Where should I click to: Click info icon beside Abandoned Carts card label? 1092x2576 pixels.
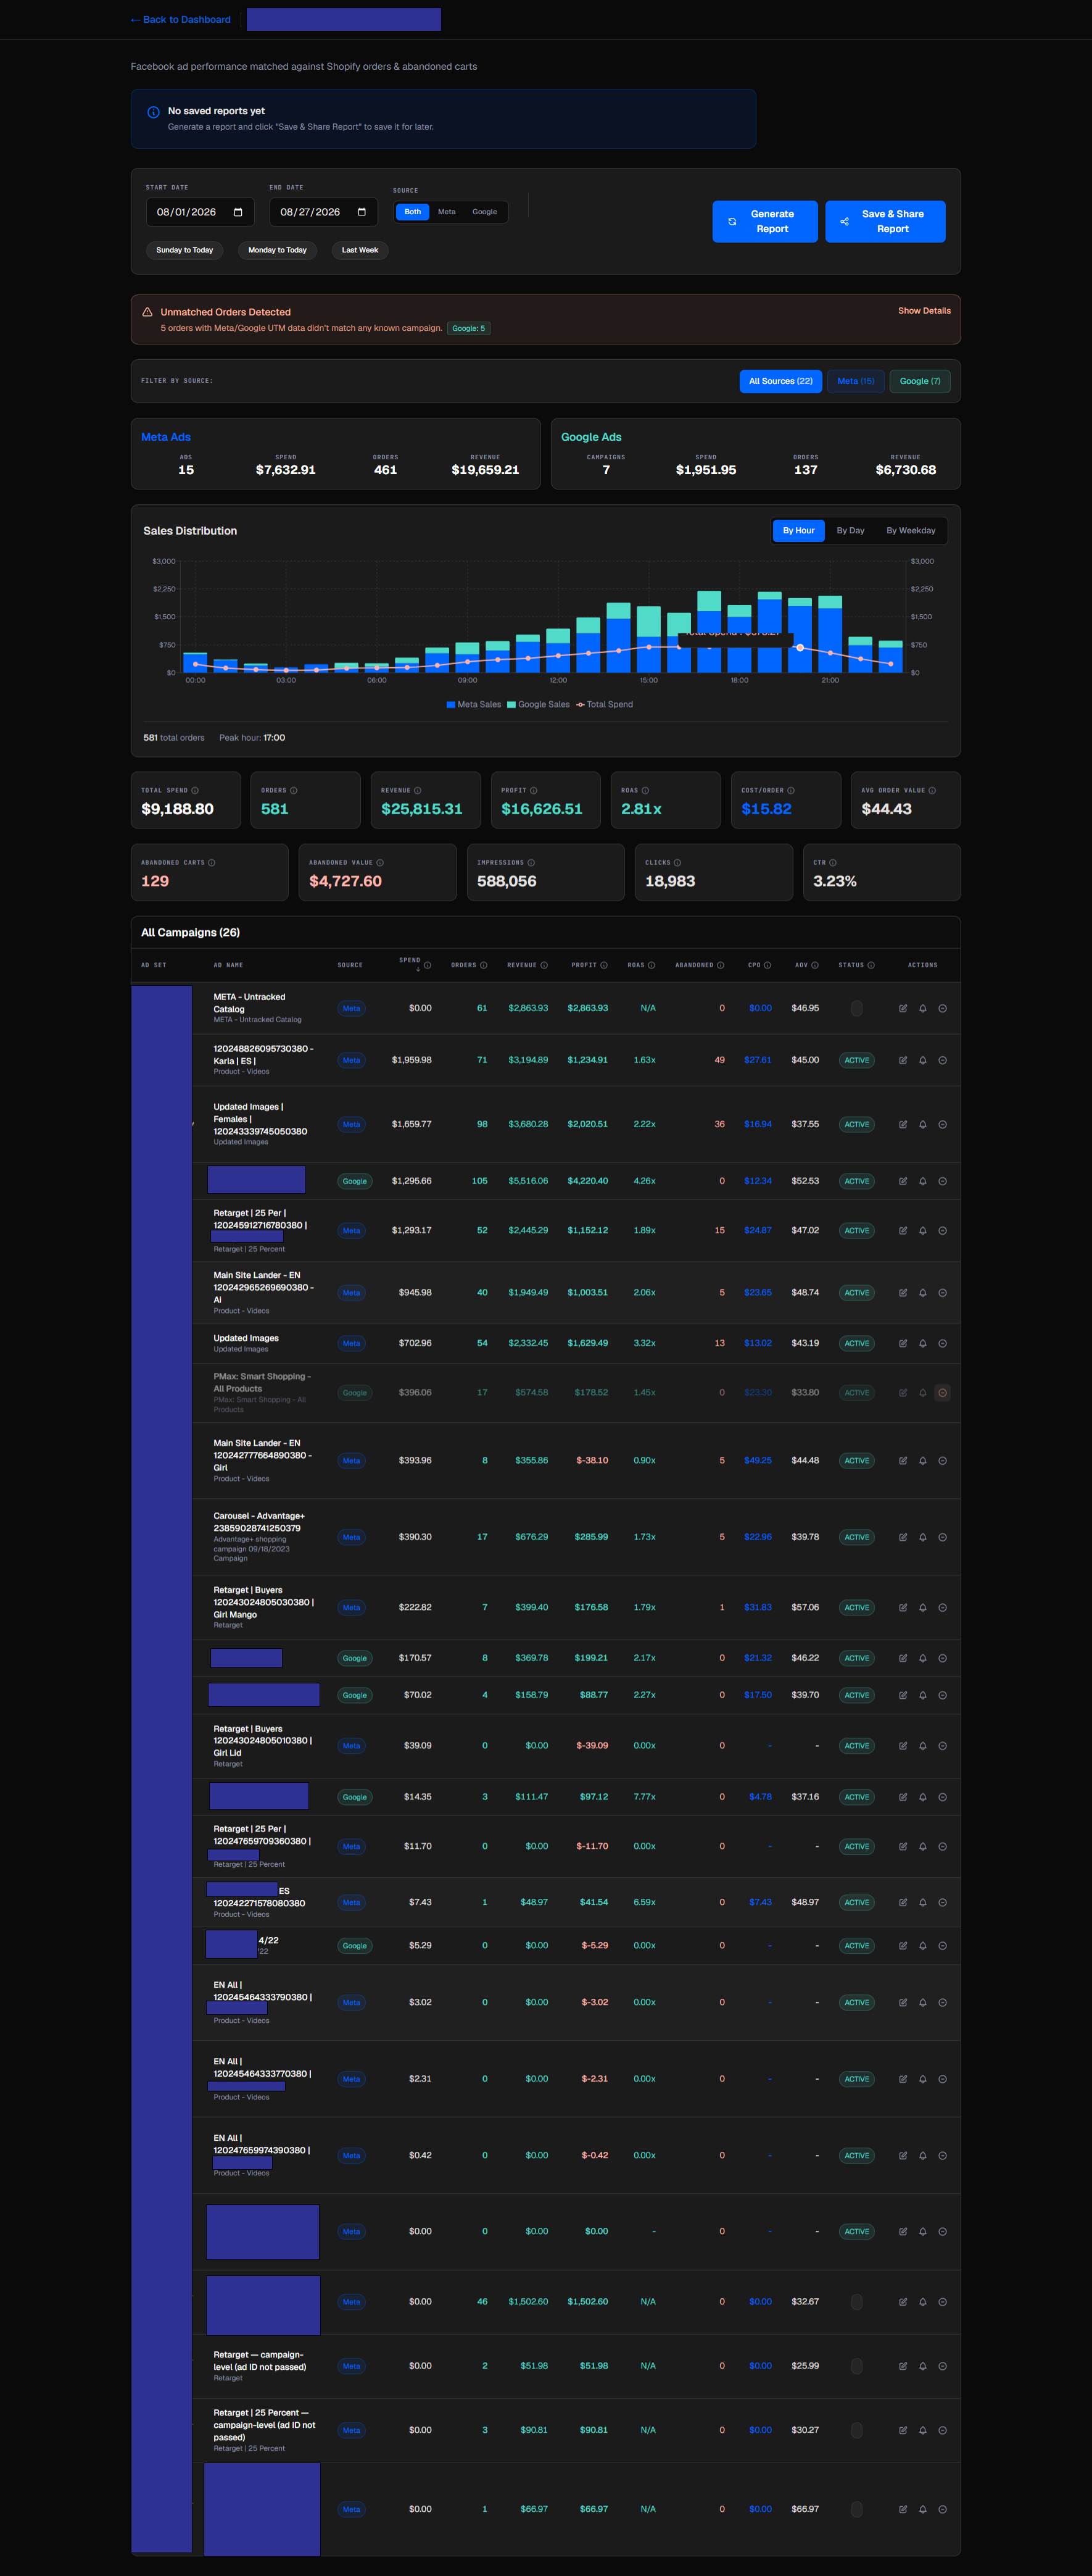tap(212, 862)
